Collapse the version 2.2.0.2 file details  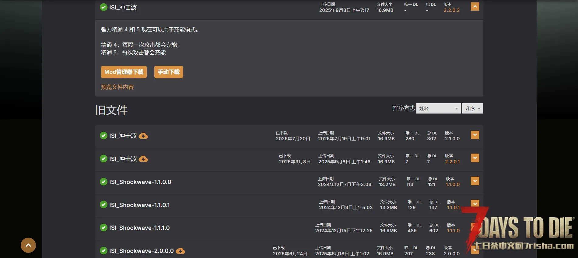pyautogui.click(x=475, y=7)
